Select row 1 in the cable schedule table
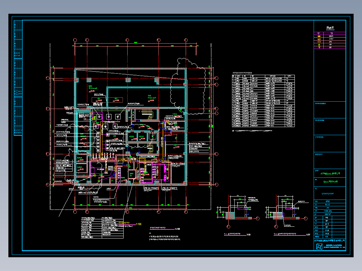The image size is (362, 271). coord(263,78)
